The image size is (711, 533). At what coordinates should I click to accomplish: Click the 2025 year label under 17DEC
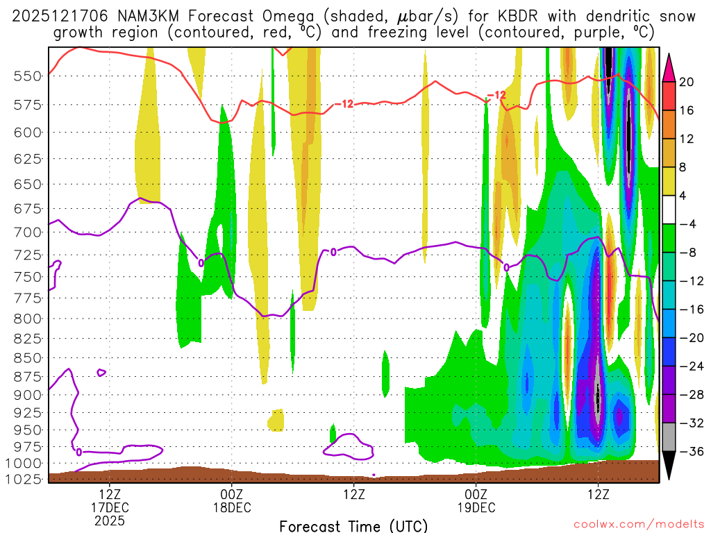click(110, 521)
